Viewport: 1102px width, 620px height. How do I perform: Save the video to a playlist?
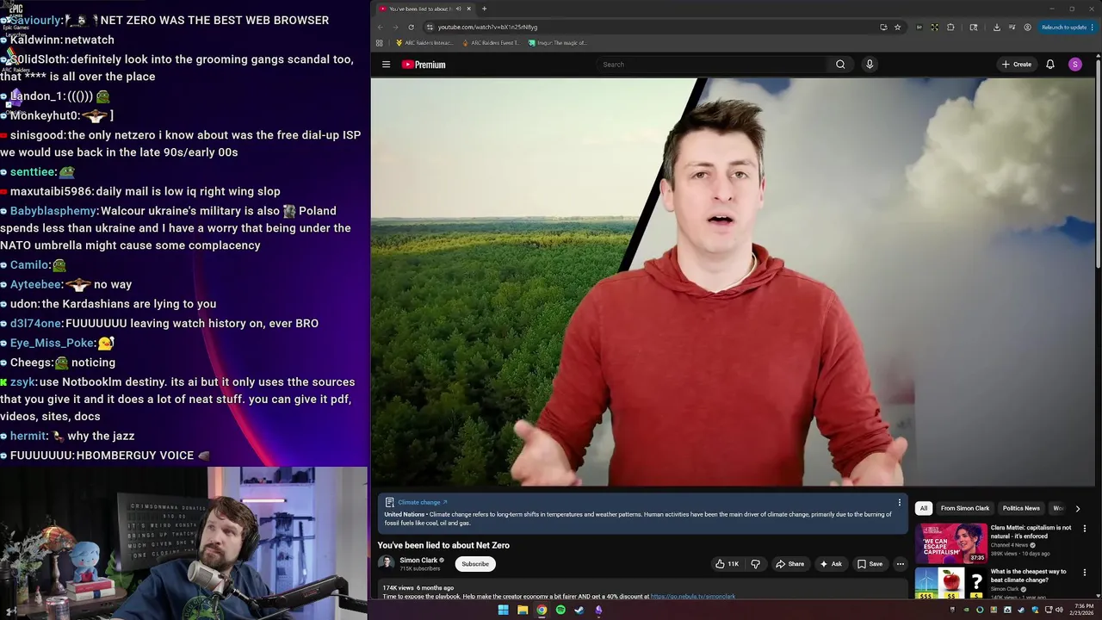tap(870, 564)
